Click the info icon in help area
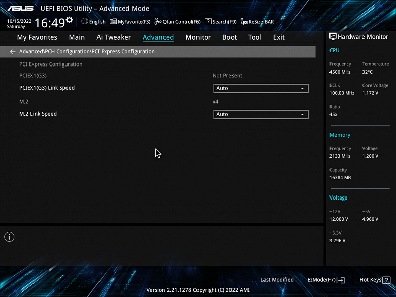Image resolution: width=396 pixels, height=297 pixels. [9, 237]
